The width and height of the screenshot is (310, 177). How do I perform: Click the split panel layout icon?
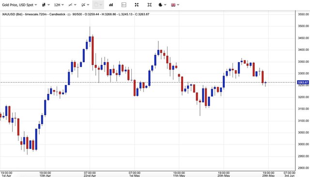tap(124, 5)
